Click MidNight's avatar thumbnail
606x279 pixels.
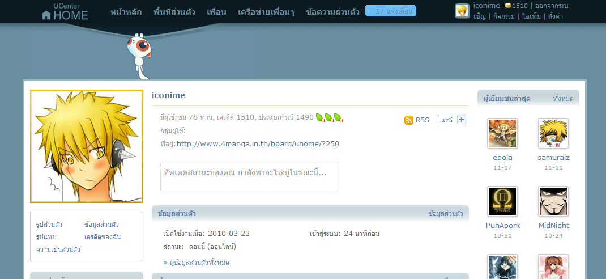pyautogui.click(x=553, y=201)
